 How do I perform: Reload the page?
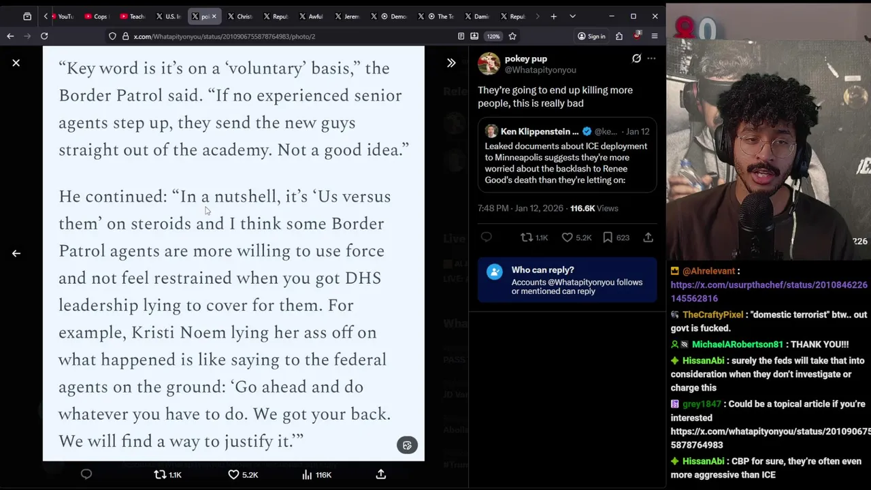click(44, 36)
